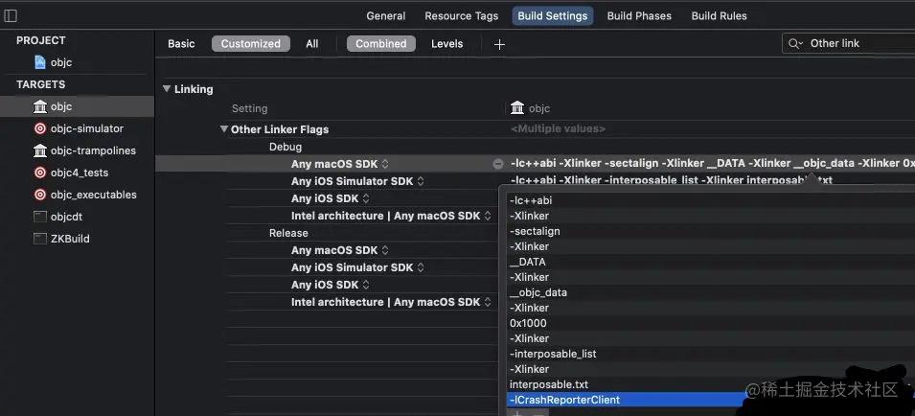Toggle the navigator sidebar icon
This screenshot has width=915, height=416.
tap(11, 16)
